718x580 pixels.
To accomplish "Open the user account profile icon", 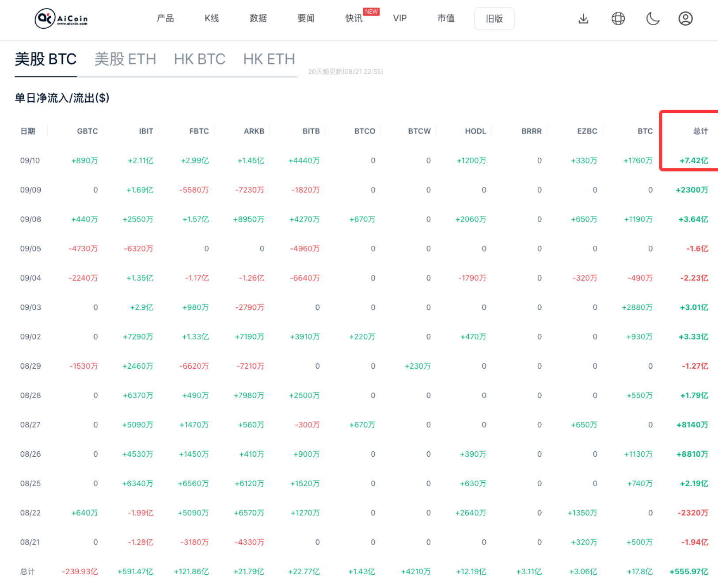I will pos(685,19).
